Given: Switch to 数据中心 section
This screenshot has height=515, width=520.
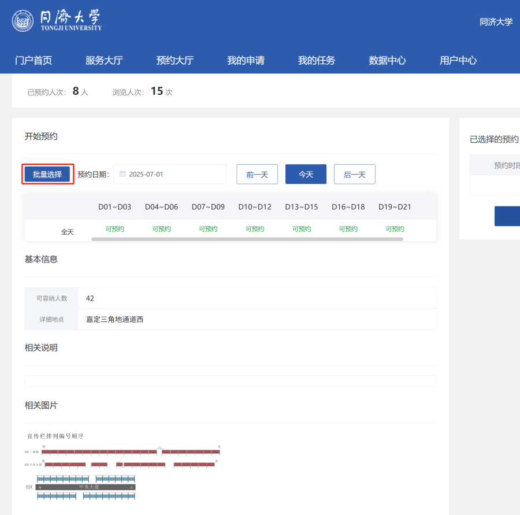Looking at the screenshot, I should (387, 60).
